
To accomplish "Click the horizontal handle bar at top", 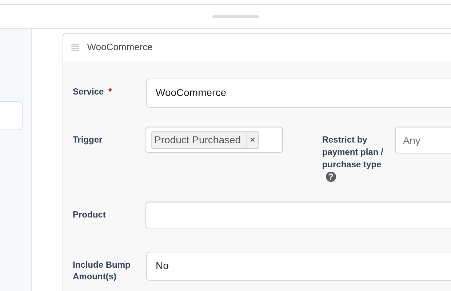I will click(236, 17).
